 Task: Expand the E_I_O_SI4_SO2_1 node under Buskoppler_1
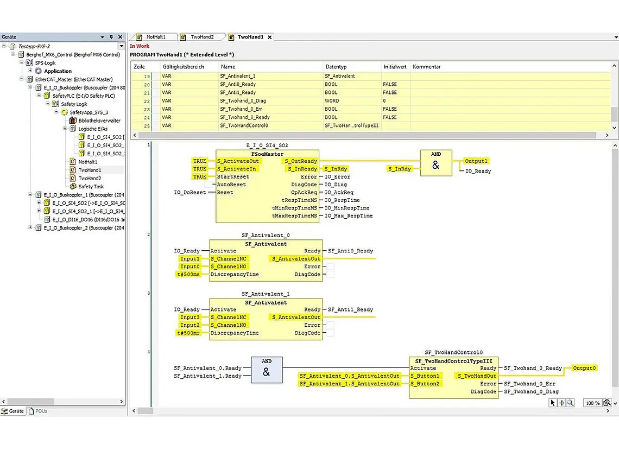tap(39, 211)
